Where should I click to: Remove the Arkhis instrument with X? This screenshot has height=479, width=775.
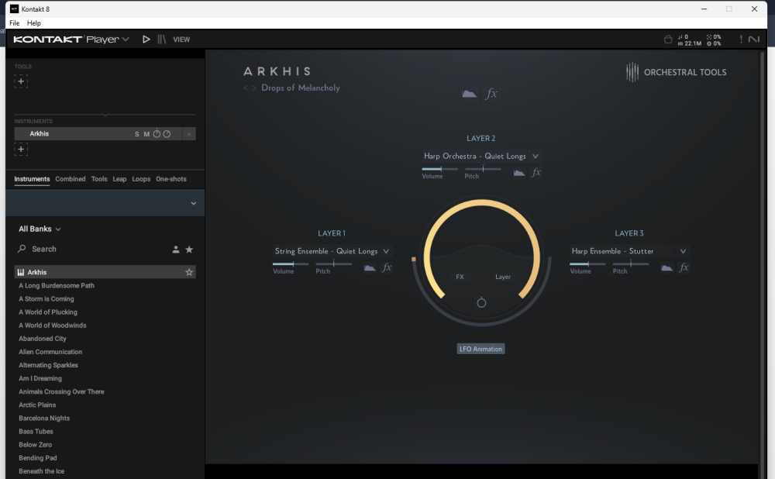[x=189, y=134]
